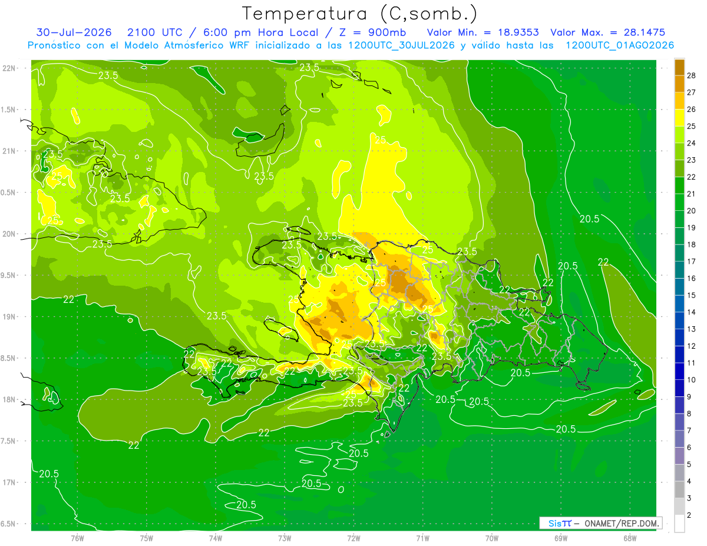707x546 pixels.
Task: Click the '19' label on the color scale
Action: click(x=692, y=227)
